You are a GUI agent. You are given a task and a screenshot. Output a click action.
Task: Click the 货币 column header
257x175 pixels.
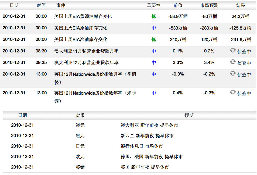(80, 115)
